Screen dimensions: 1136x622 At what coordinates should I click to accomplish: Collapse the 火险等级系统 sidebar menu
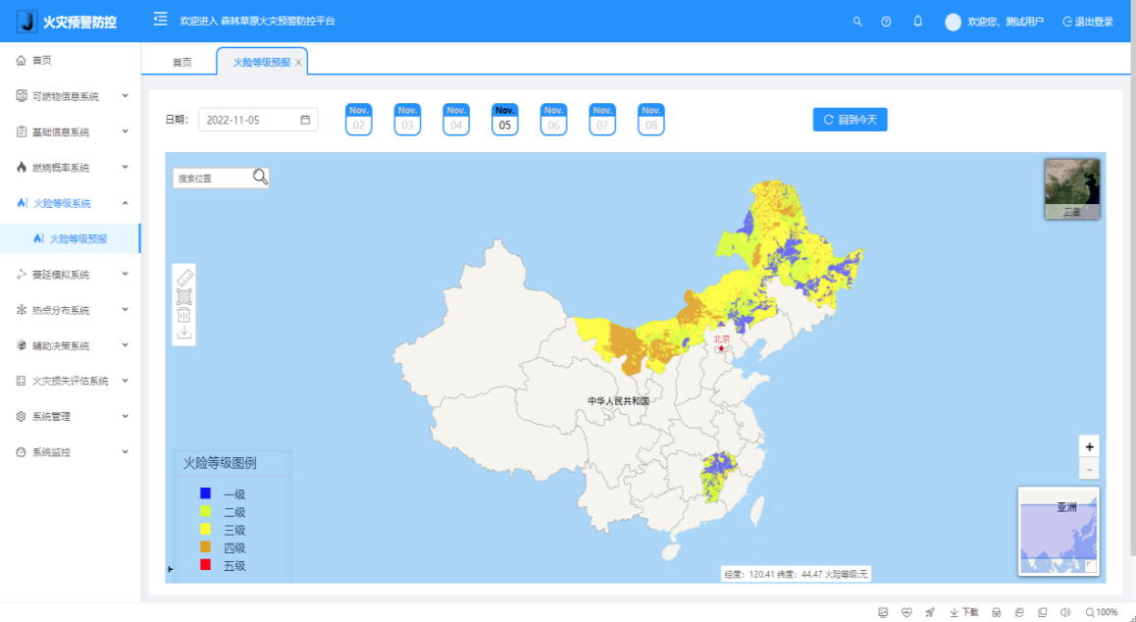coord(71,203)
